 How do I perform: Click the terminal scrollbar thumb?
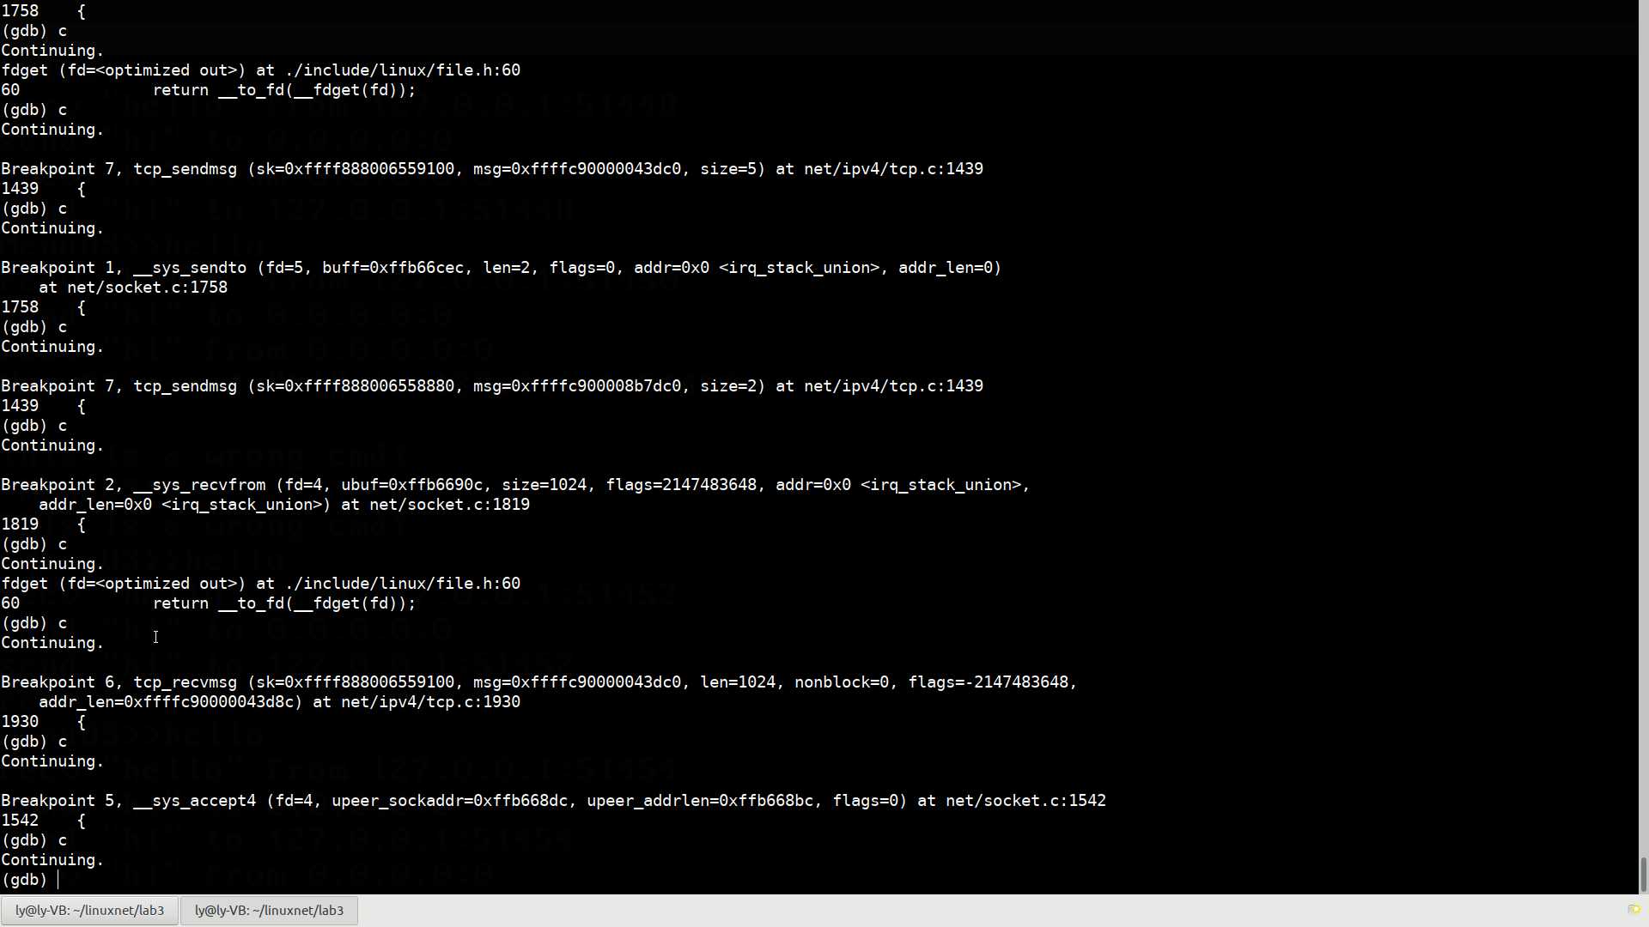(x=1643, y=875)
